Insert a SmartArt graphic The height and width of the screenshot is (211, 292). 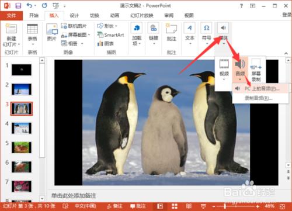point(110,35)
